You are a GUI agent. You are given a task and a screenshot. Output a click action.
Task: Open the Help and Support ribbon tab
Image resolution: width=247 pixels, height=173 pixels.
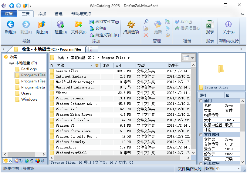tap(81, 14)
